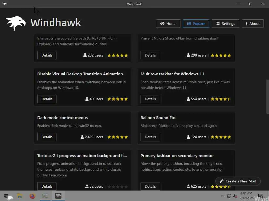269x201 pixels.
Task: Click the user icon beside 124 users
Action: (188, 137)
